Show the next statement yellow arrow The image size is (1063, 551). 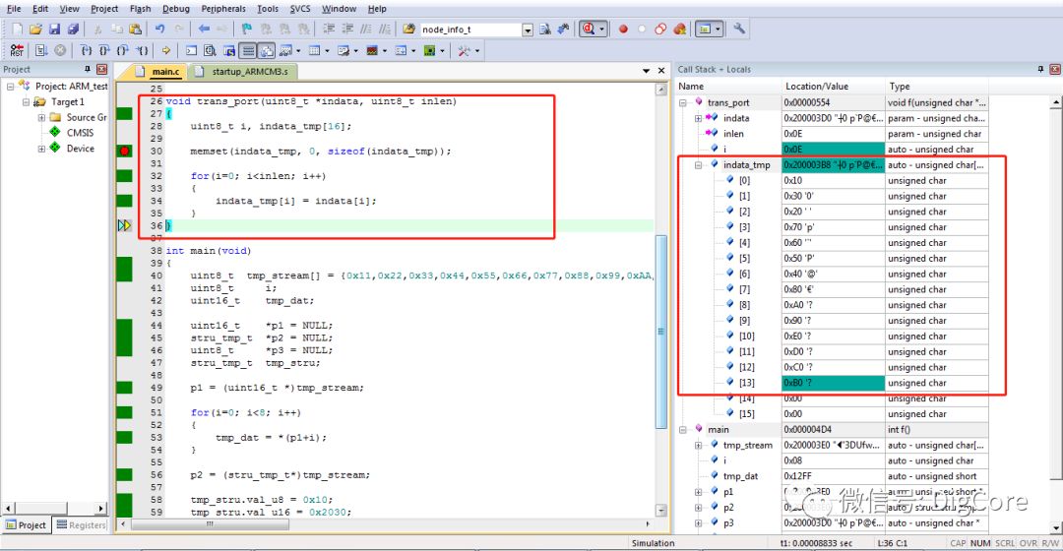(x=165, y=51)
